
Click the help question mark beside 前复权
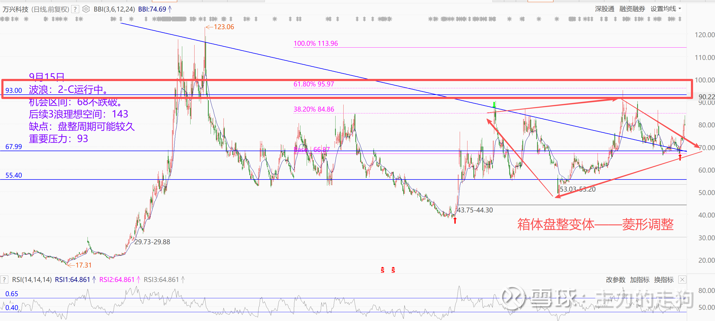pyautogui.click(x=75, y=9)
